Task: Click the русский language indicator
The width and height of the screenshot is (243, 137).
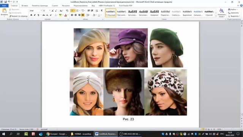Action: coord(44,129)
